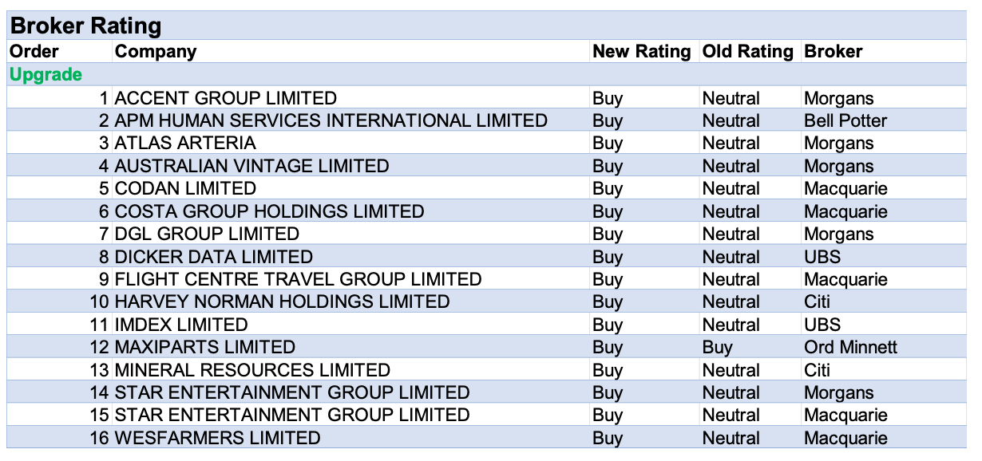The height and width of the screenshot is (461, 982).
Task: Select the Ord Minnett broker cell
Action: pyautogui.click(x=850, y=348)
